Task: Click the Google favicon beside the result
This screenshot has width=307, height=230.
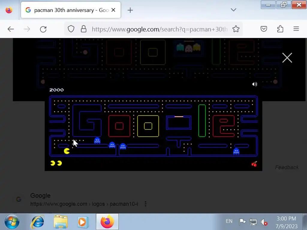Action: click(x=19, y=199)
